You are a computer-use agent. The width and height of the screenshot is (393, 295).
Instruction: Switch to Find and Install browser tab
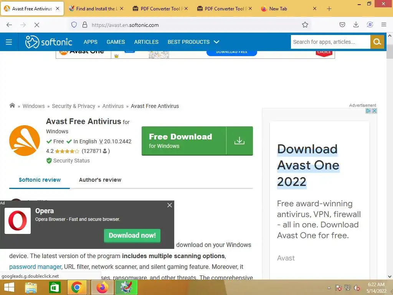96,9
